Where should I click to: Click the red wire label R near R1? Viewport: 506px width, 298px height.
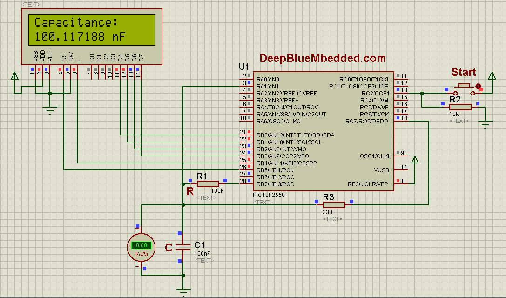(190, 191)
